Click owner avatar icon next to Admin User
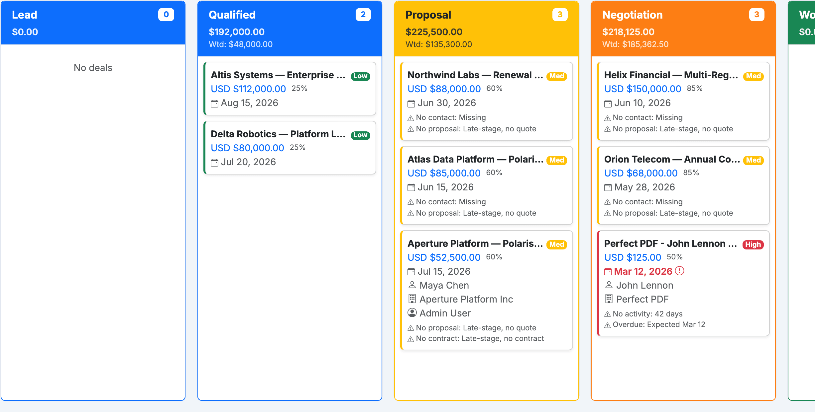This screenshot has width=815, height=412. tap(412, 313)
